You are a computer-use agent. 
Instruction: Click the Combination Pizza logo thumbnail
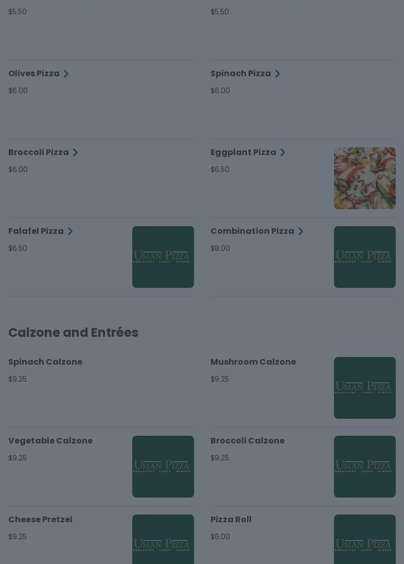(364, 257)
